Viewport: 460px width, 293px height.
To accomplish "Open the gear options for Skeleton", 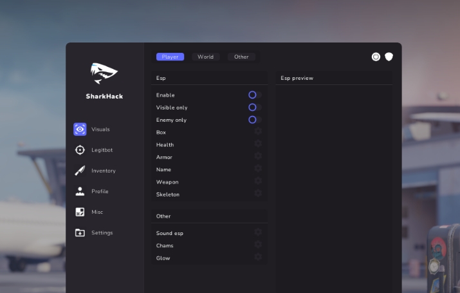I will click(x=258, y=194).
